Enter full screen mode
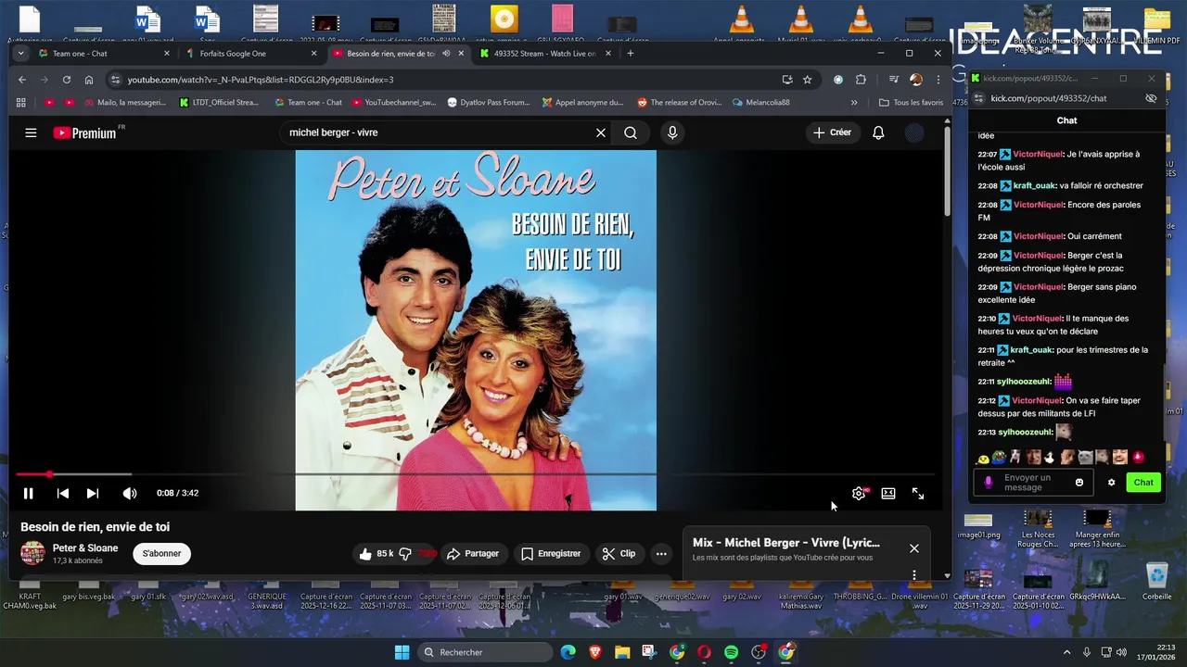The width and height of the screenshot is (1187, 667). point(918,493)
